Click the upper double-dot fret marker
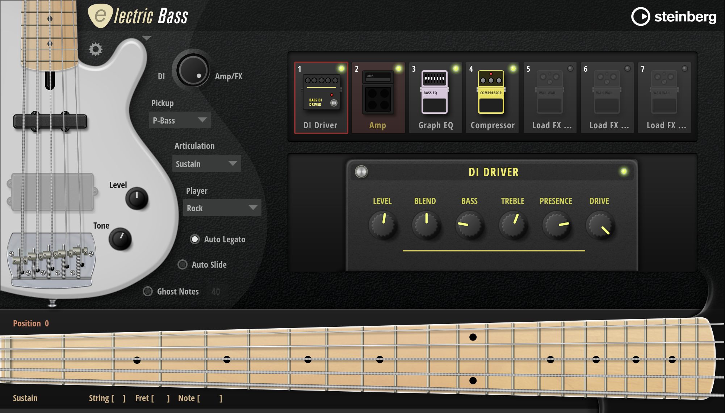The height and width of the screenshot is (413, 725). [473, 337]
